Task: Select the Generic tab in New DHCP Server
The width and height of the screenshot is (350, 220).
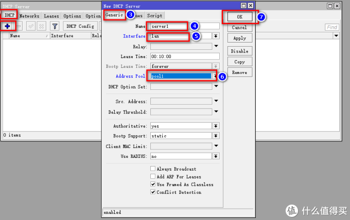Action: 114,15
